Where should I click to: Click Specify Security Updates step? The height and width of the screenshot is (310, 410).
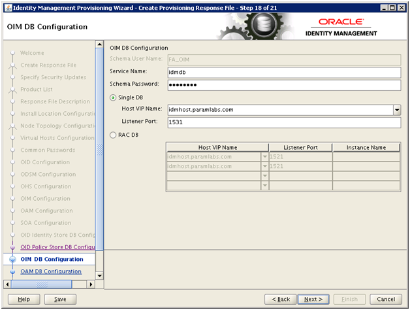54,77
